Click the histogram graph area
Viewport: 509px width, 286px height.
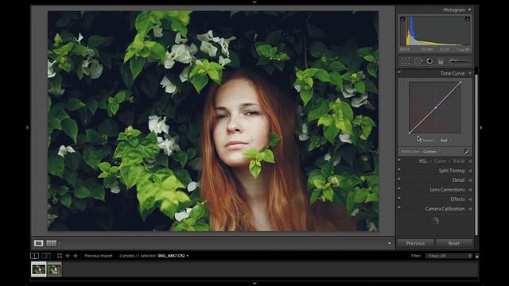435,31
